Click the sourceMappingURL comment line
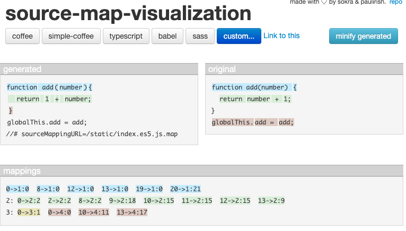 coord(93,134)
